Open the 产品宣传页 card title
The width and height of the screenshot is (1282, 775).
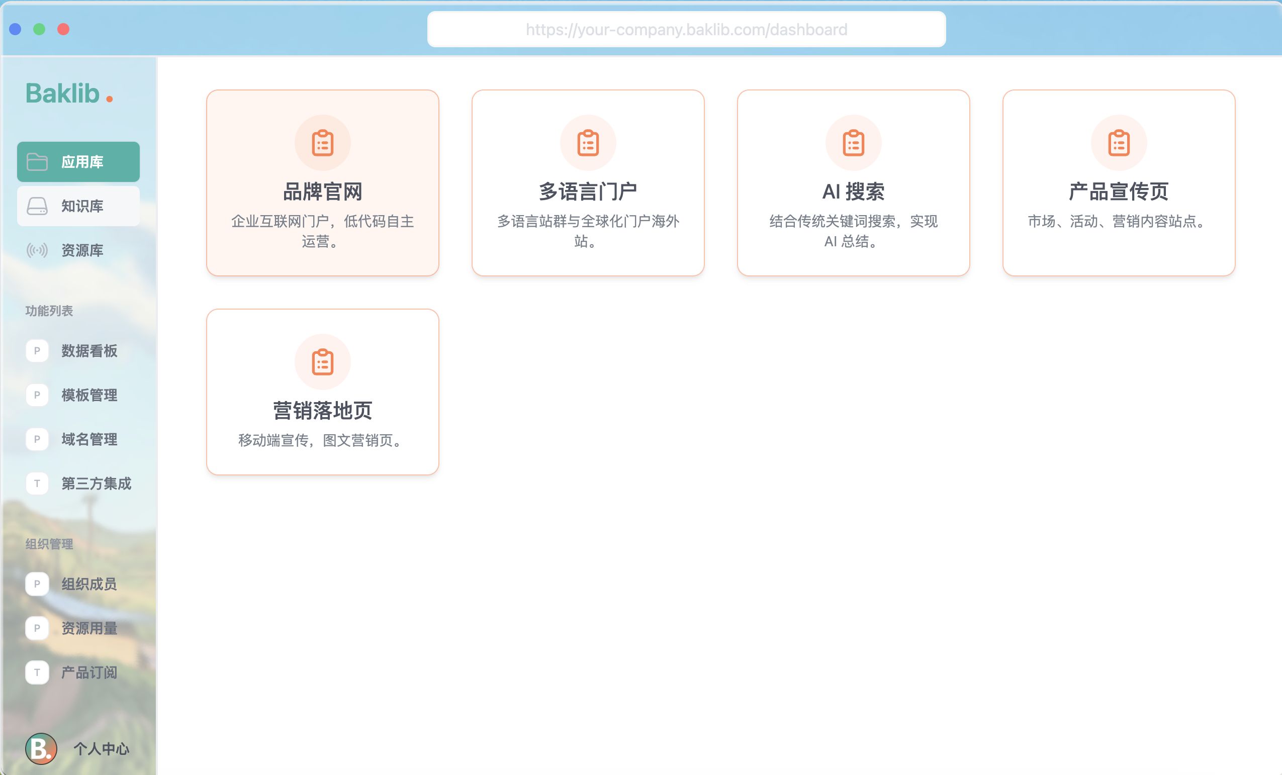(x=1119, y=191)
